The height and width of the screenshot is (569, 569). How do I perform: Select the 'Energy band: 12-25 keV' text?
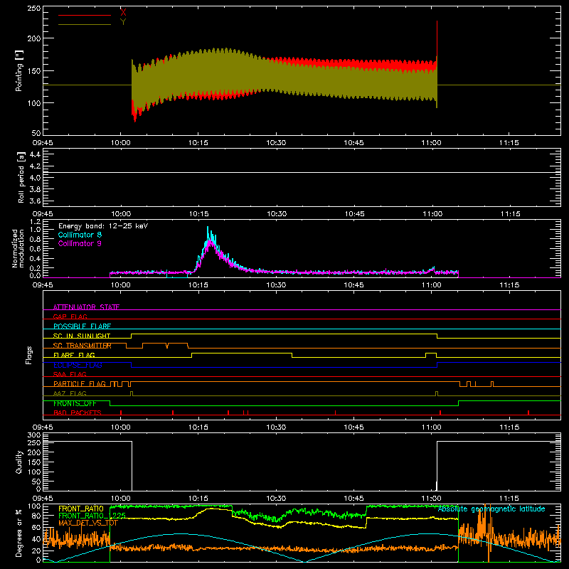[103, 226]
